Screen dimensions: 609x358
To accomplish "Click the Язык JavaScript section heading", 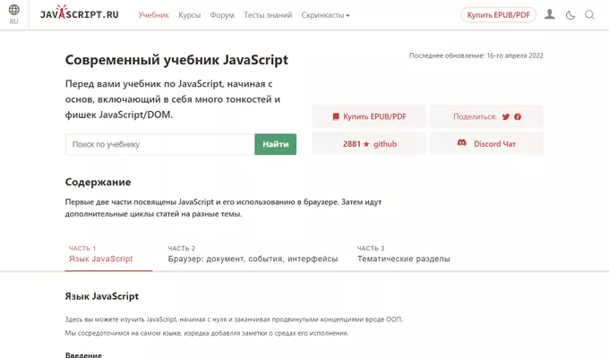I will click(102, 296).
